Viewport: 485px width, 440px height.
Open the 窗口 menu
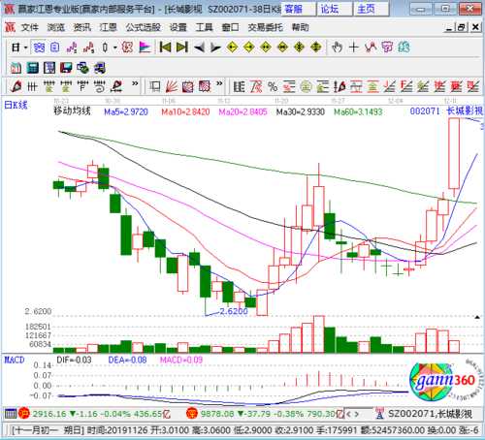[230, 28]
